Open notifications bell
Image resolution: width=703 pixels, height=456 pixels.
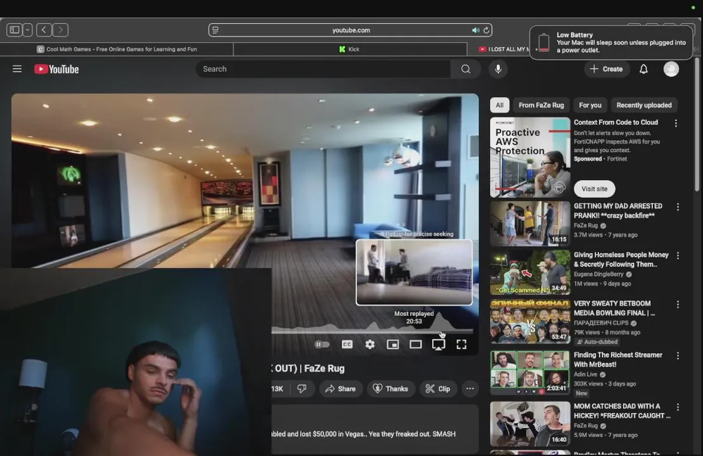(x=643, y=69)
